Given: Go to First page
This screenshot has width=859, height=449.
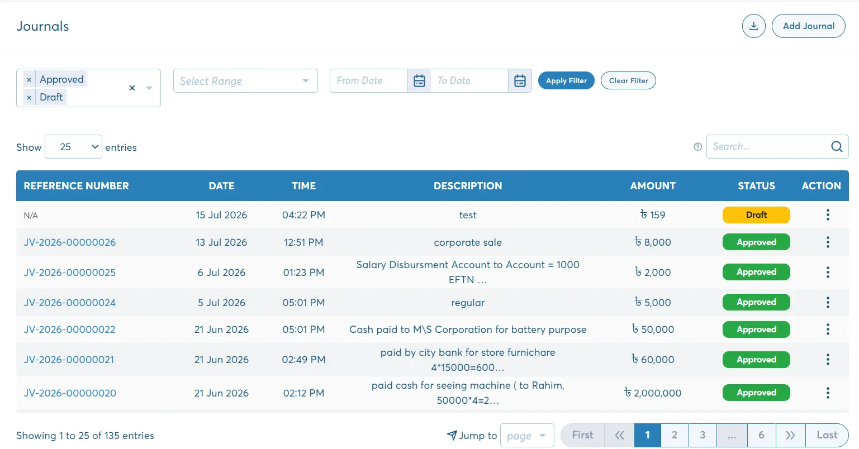Looking at the screenshot, I should 582,435.
